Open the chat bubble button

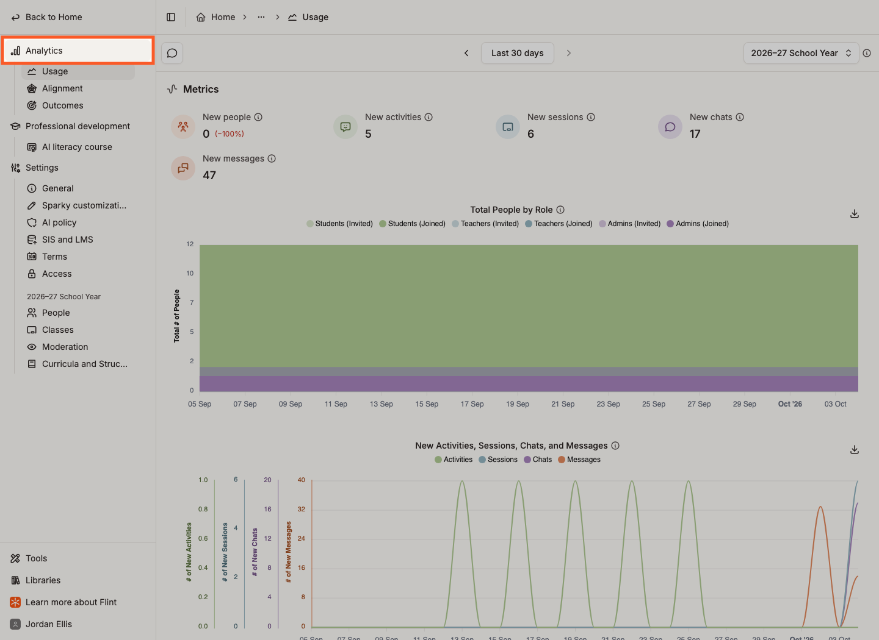tap(172, 53)
